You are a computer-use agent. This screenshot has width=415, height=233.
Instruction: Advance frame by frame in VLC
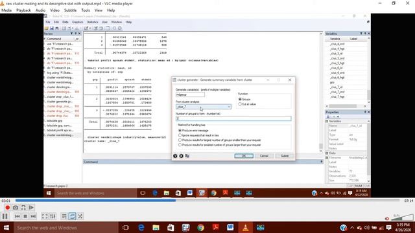[31, 208]
